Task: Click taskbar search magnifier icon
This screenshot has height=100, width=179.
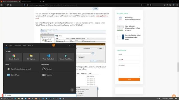Action: click(x=5, y=99)
